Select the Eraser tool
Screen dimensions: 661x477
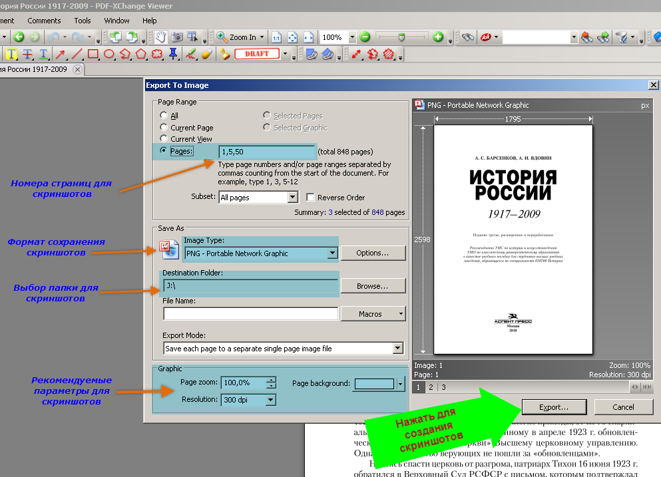pos(207,54)
